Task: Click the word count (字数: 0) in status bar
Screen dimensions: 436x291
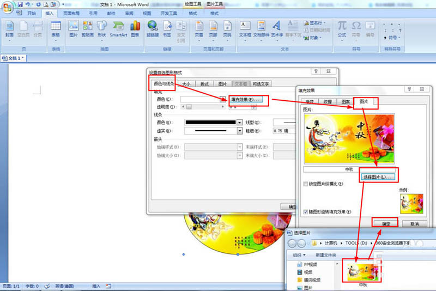Action: [32, 286]
